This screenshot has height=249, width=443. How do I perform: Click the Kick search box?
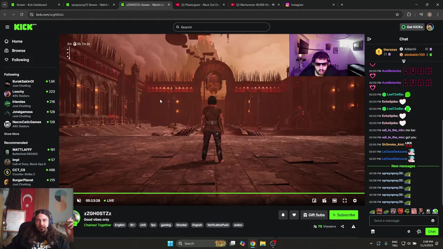221,27
